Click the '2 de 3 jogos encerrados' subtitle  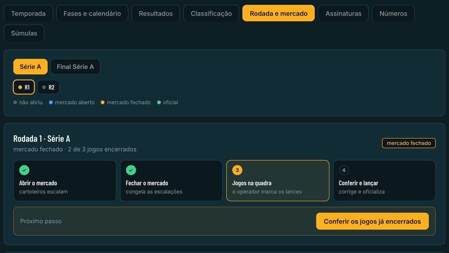pos(102,149)
